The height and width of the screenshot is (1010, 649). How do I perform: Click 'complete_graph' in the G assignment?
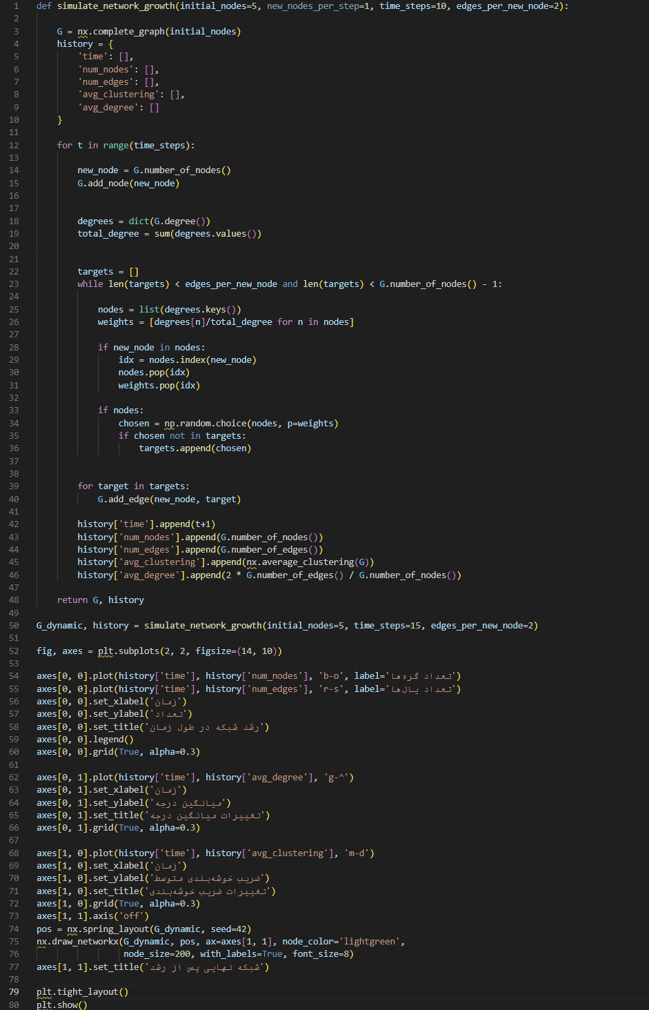[128, 32]
